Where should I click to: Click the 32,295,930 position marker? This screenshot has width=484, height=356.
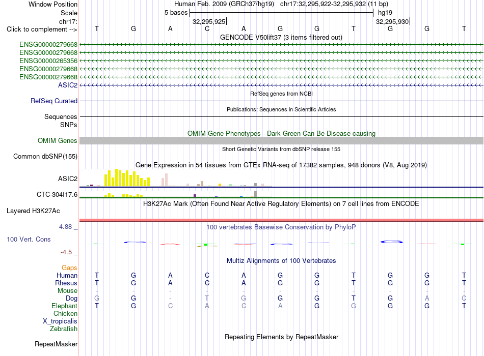pyautogui.click(x=392, y=21)
